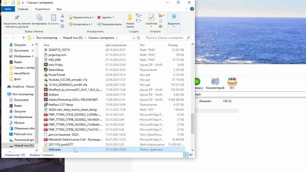The width and height of the screenshot is (306, 172).
Task: Select the file доп.соглашение 2022г.
Action: [x=64, y=135]
